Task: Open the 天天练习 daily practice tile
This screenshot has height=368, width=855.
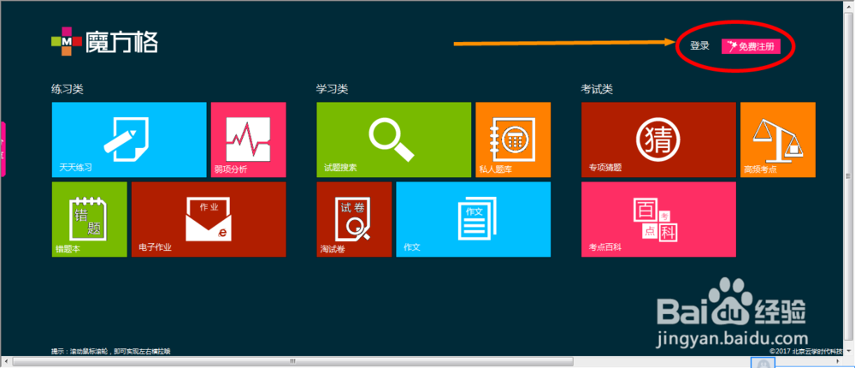Action: tap(129, 139)
